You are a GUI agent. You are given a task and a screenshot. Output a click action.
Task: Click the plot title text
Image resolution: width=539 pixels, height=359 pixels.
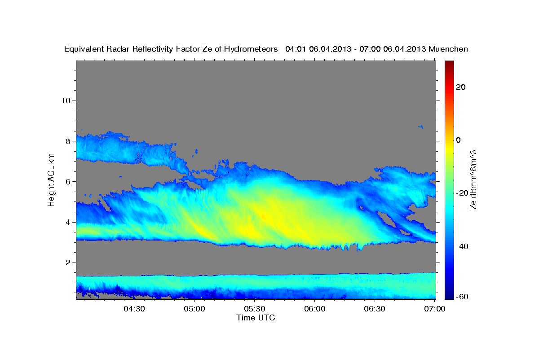pyautogui.click(x=266, y=49)
